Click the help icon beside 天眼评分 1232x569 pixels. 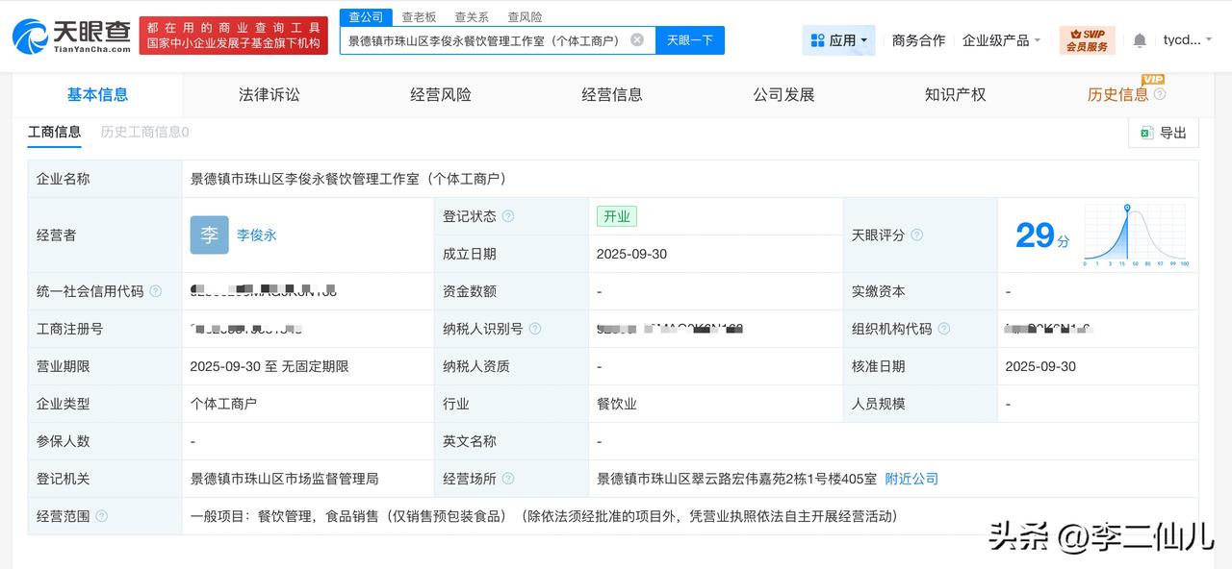pos(916,235)
